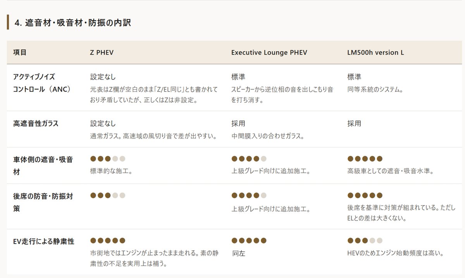
Task: Click the 項目 column header
Action: point(20,52)
